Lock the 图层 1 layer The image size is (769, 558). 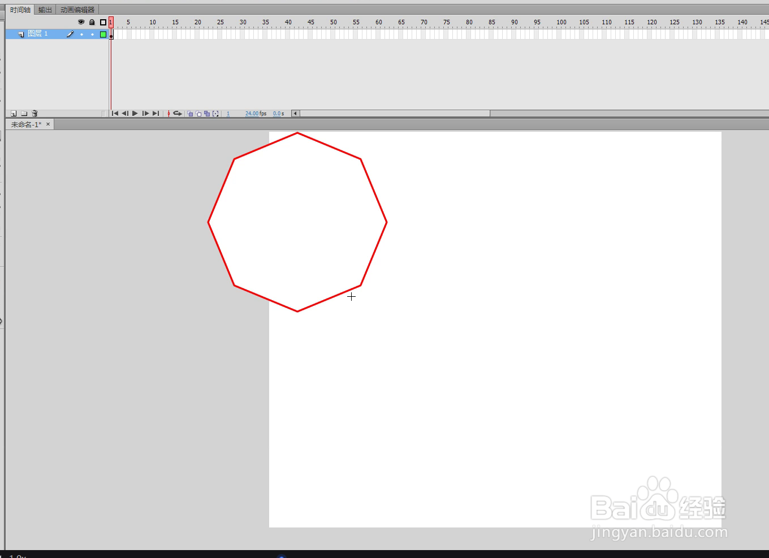coord(92,33)
